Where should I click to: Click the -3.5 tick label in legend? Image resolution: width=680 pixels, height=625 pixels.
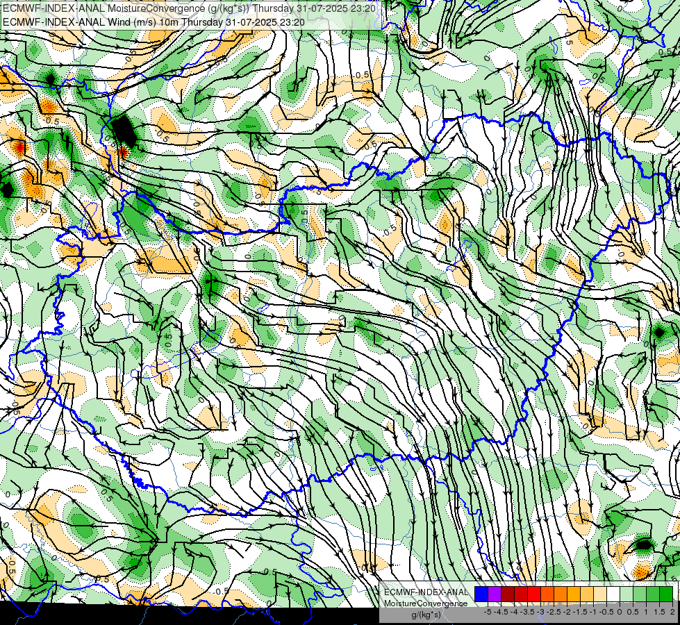pos(527,612)
